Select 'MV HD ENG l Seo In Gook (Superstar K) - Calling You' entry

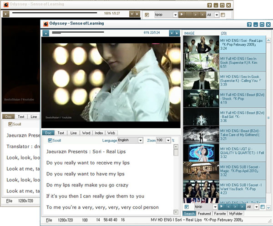coord(243,80)
